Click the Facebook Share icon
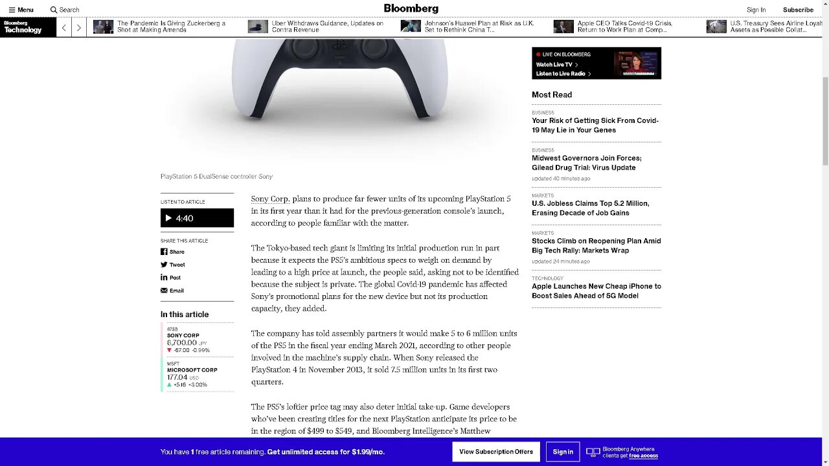The height and width of the screenshot is (466, 829). pyautogui.click(x=164, y=252)
